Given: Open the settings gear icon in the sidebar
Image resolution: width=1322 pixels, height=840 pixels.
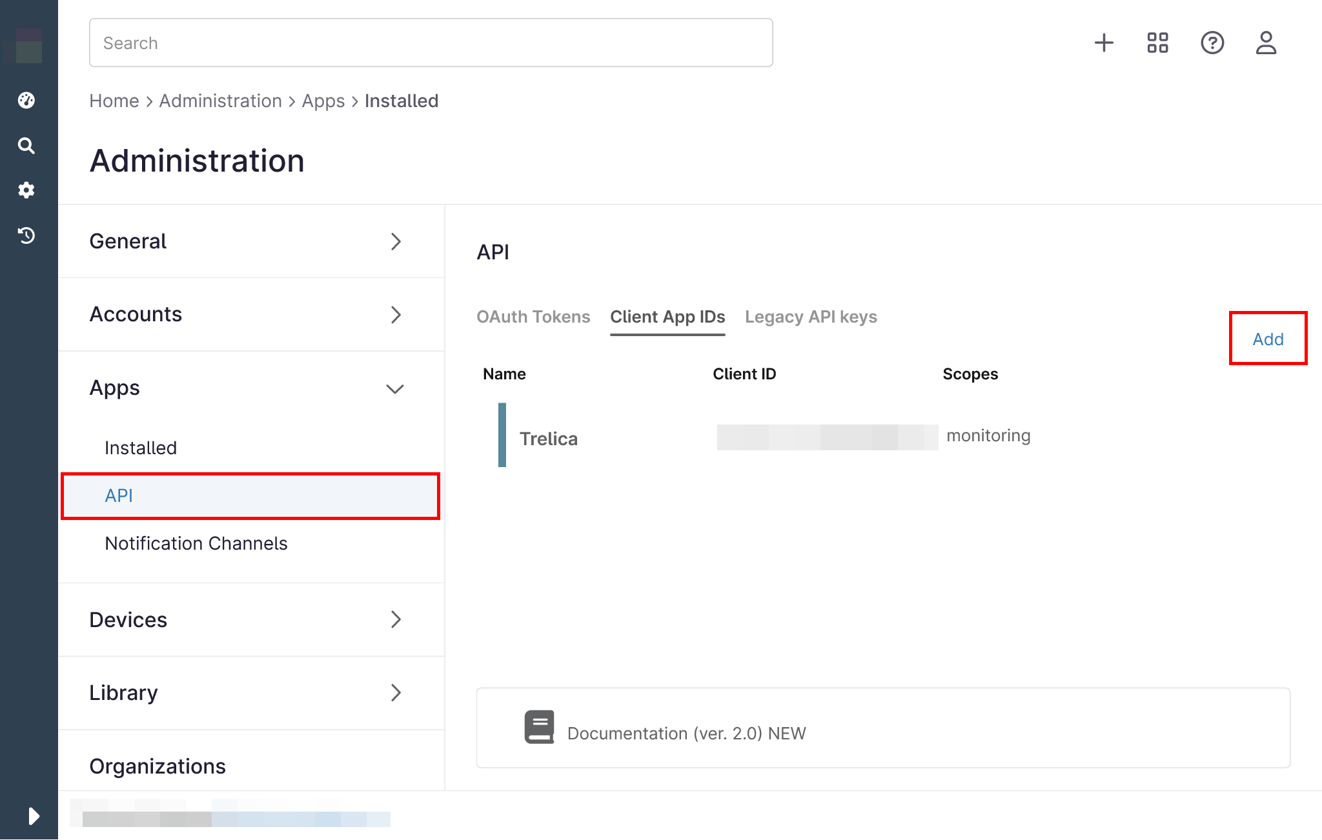Looking at the screenshot, I should pyautogui.click(x=26, y=190).
